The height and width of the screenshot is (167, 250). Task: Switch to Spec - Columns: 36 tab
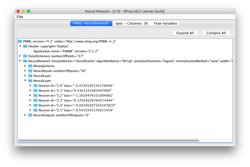tap(131, 23)
